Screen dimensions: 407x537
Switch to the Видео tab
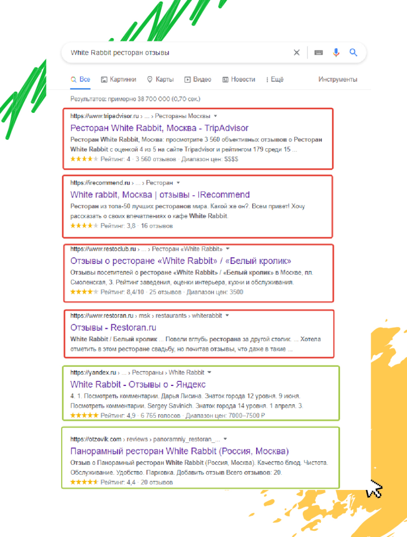198,79
